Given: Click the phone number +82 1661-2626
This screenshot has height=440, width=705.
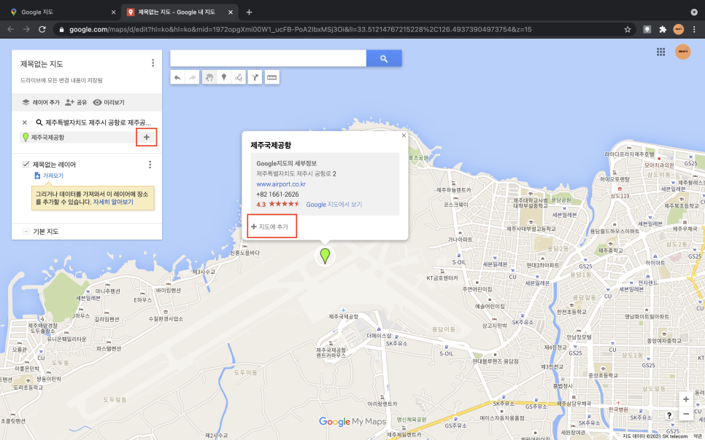Looking at the screenshot, I should click(277, 195).
